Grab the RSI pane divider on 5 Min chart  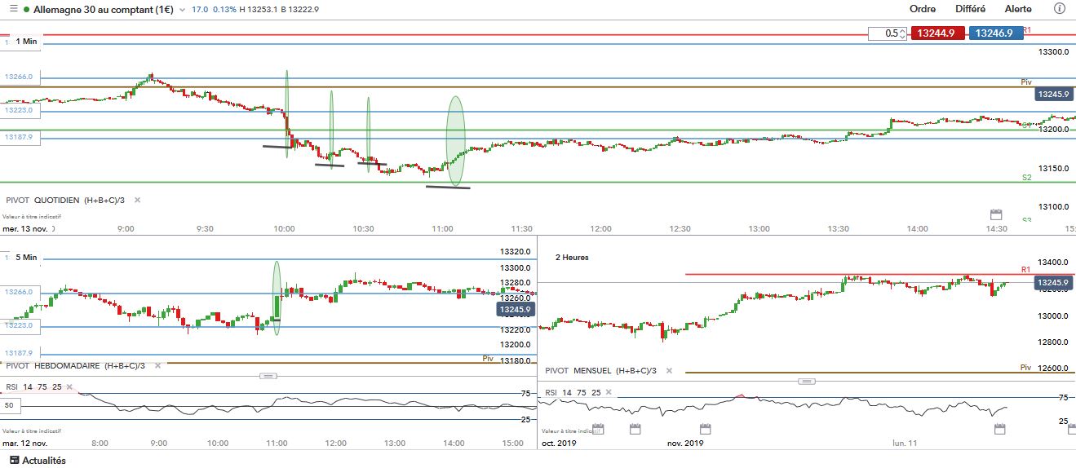coord(268,376)
